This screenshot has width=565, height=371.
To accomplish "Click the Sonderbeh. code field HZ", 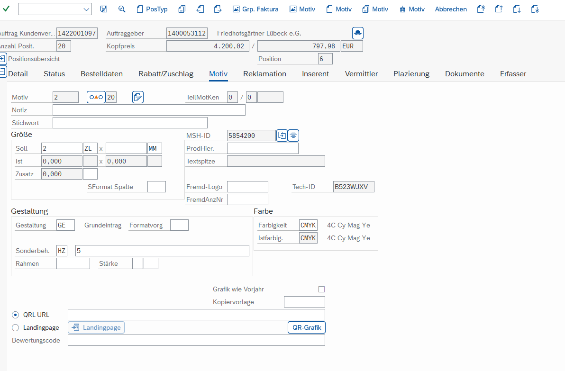I will [x=62, y=251].
